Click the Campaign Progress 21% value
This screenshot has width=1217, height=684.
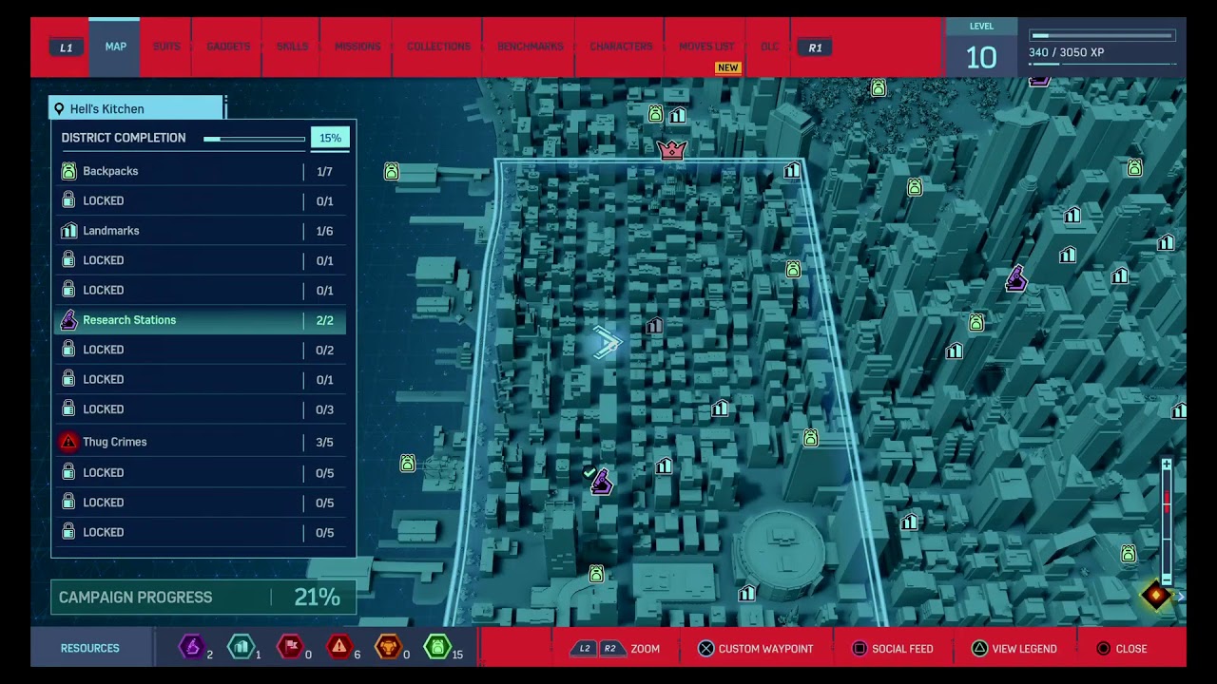317,597
